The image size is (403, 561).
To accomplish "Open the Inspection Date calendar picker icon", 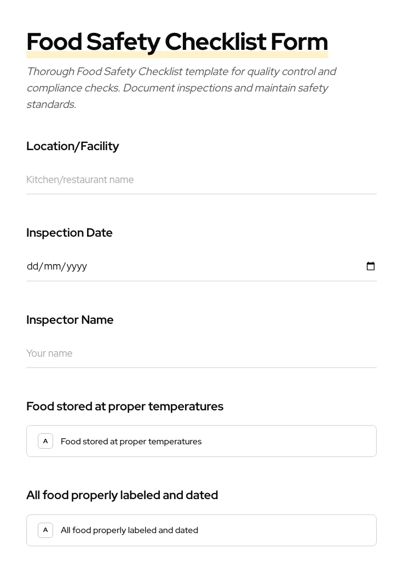I will (371, 266).
